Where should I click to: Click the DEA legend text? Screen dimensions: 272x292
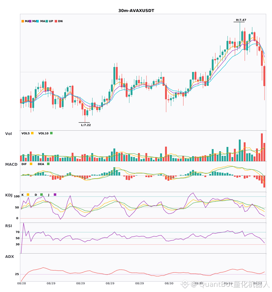pyautogui.click(x=41, y=164)
